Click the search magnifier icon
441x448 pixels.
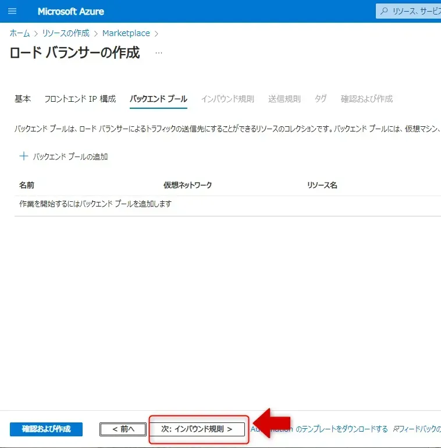(384, 12)
